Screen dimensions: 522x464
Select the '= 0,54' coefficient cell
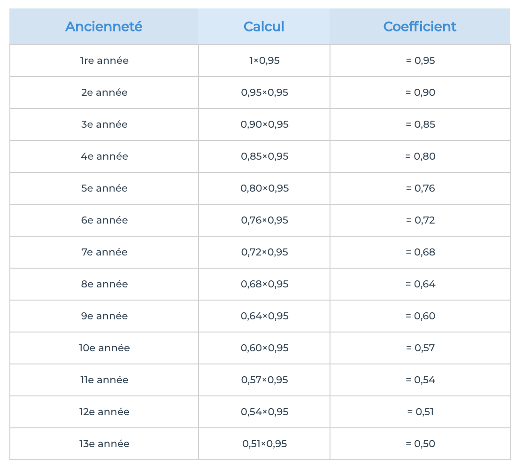(420, 380)
